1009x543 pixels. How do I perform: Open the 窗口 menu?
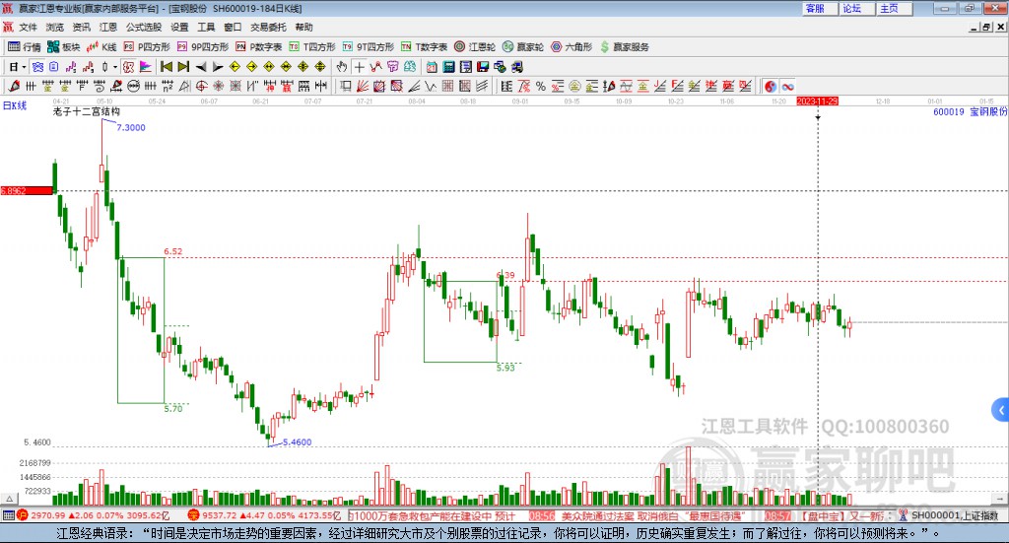click(233, 27)
